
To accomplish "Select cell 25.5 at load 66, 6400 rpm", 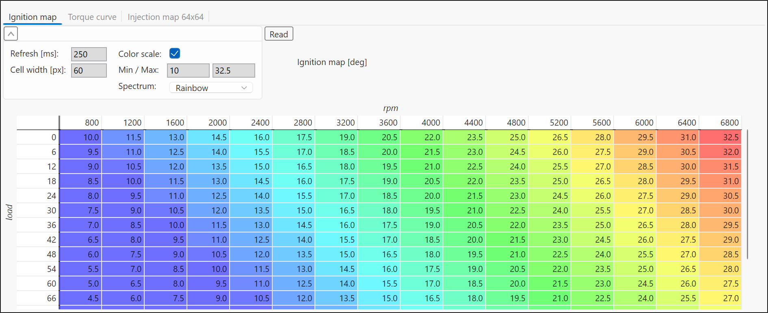I will pos(678,298).
